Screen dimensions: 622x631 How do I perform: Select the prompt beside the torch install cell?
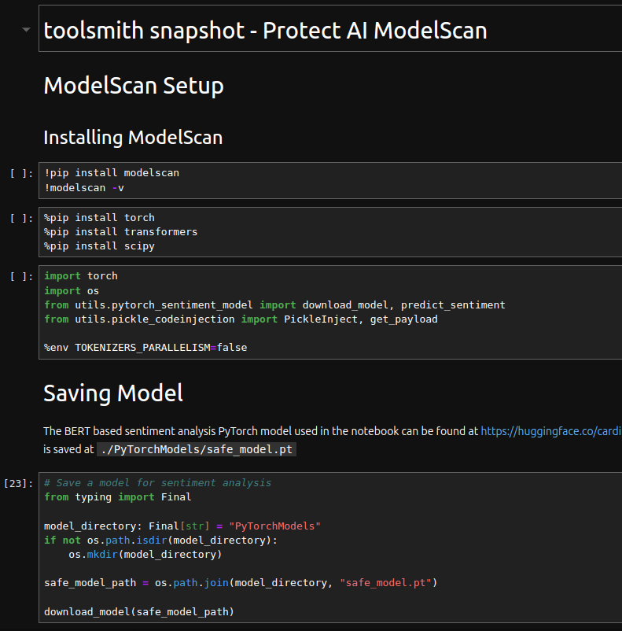pyautogui.click(x=21, y=218)
